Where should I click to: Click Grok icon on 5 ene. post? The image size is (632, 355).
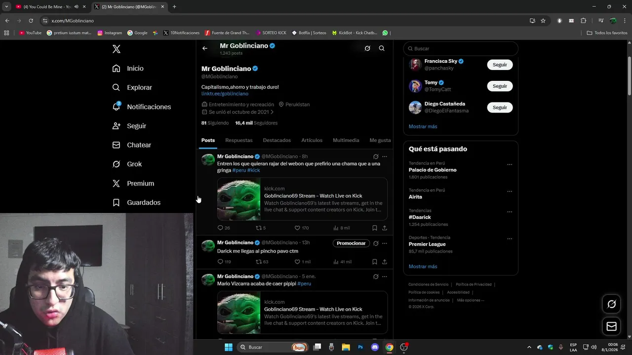click(376, 277)
